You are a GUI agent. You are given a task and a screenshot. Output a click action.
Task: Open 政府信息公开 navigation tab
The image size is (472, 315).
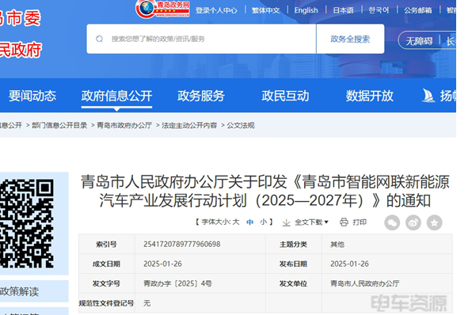point(116,96)
